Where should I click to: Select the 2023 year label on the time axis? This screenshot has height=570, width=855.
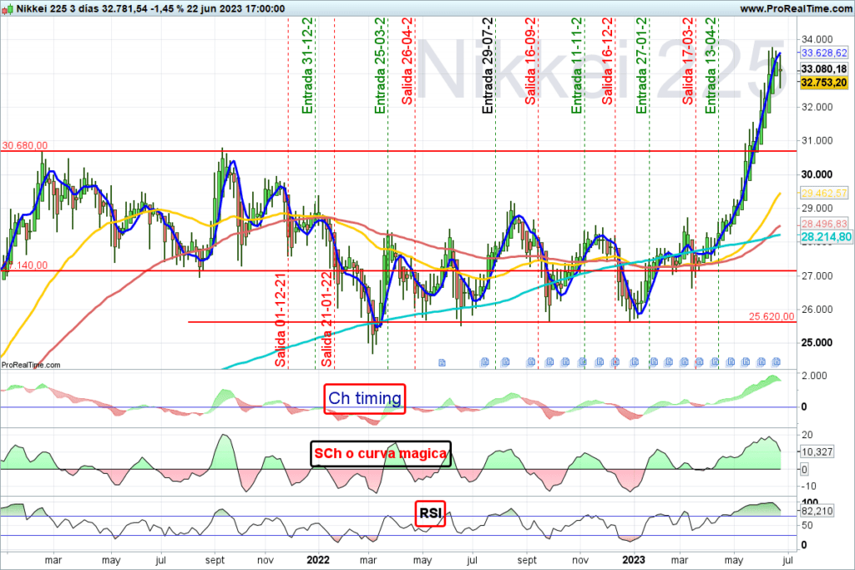point(634,560)
